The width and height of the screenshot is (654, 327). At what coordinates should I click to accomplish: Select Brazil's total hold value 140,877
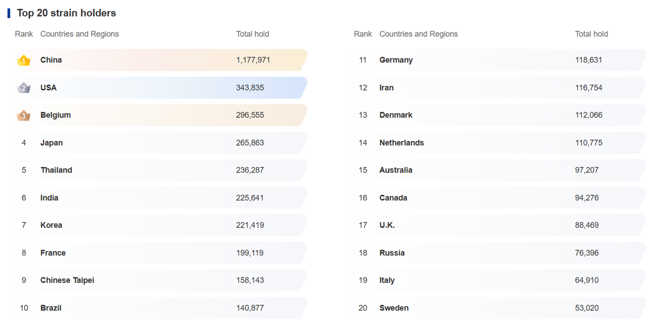click(250, 308)
